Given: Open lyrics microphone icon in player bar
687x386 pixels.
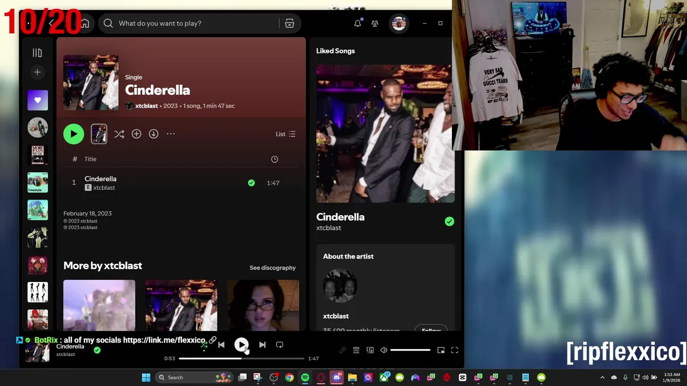Looking at the screenshot, I should pos(342,350).
